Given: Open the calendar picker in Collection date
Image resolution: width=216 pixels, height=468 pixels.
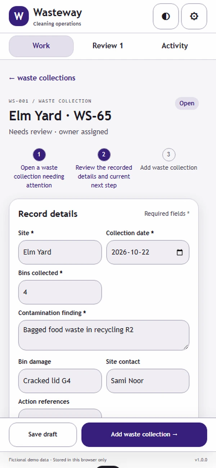Looking at the screenshot, I should (180, 252).
